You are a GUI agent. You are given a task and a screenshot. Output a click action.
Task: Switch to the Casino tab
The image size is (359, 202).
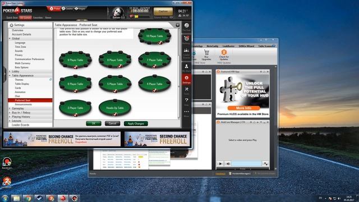(67, 9)
